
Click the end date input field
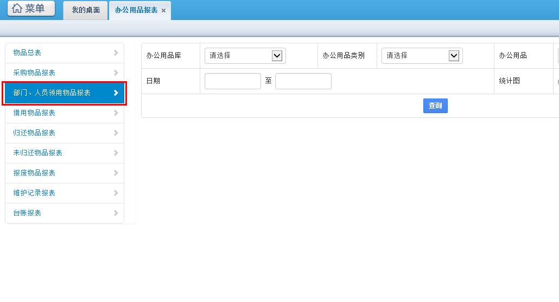coord(303,81)
